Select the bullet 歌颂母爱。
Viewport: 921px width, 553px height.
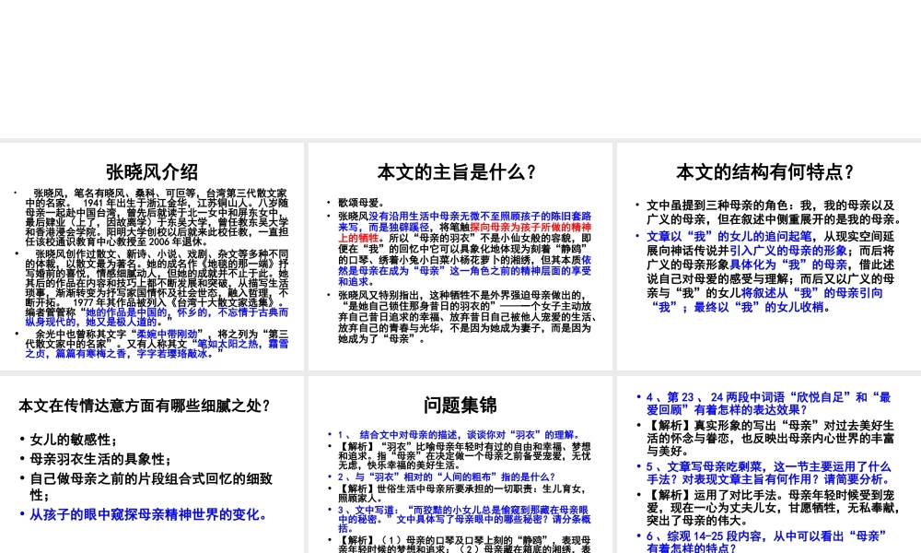[361, 203]
